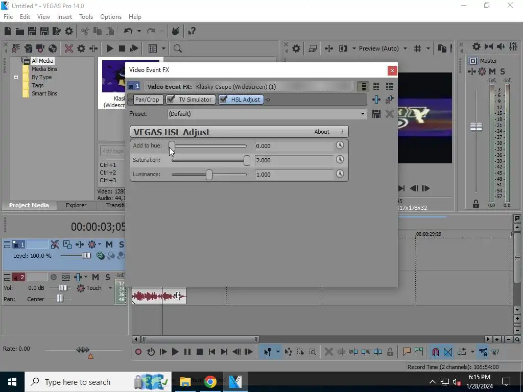The image size is (523, 392).
Task: Click the Undo arrow button
Action: [x=128, y=31]
